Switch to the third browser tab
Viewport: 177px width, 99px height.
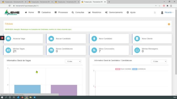[67, 2]
